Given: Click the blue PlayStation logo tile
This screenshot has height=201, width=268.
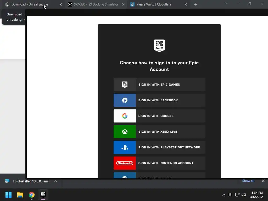Looking at the screenshot, I should pos(125,147).
